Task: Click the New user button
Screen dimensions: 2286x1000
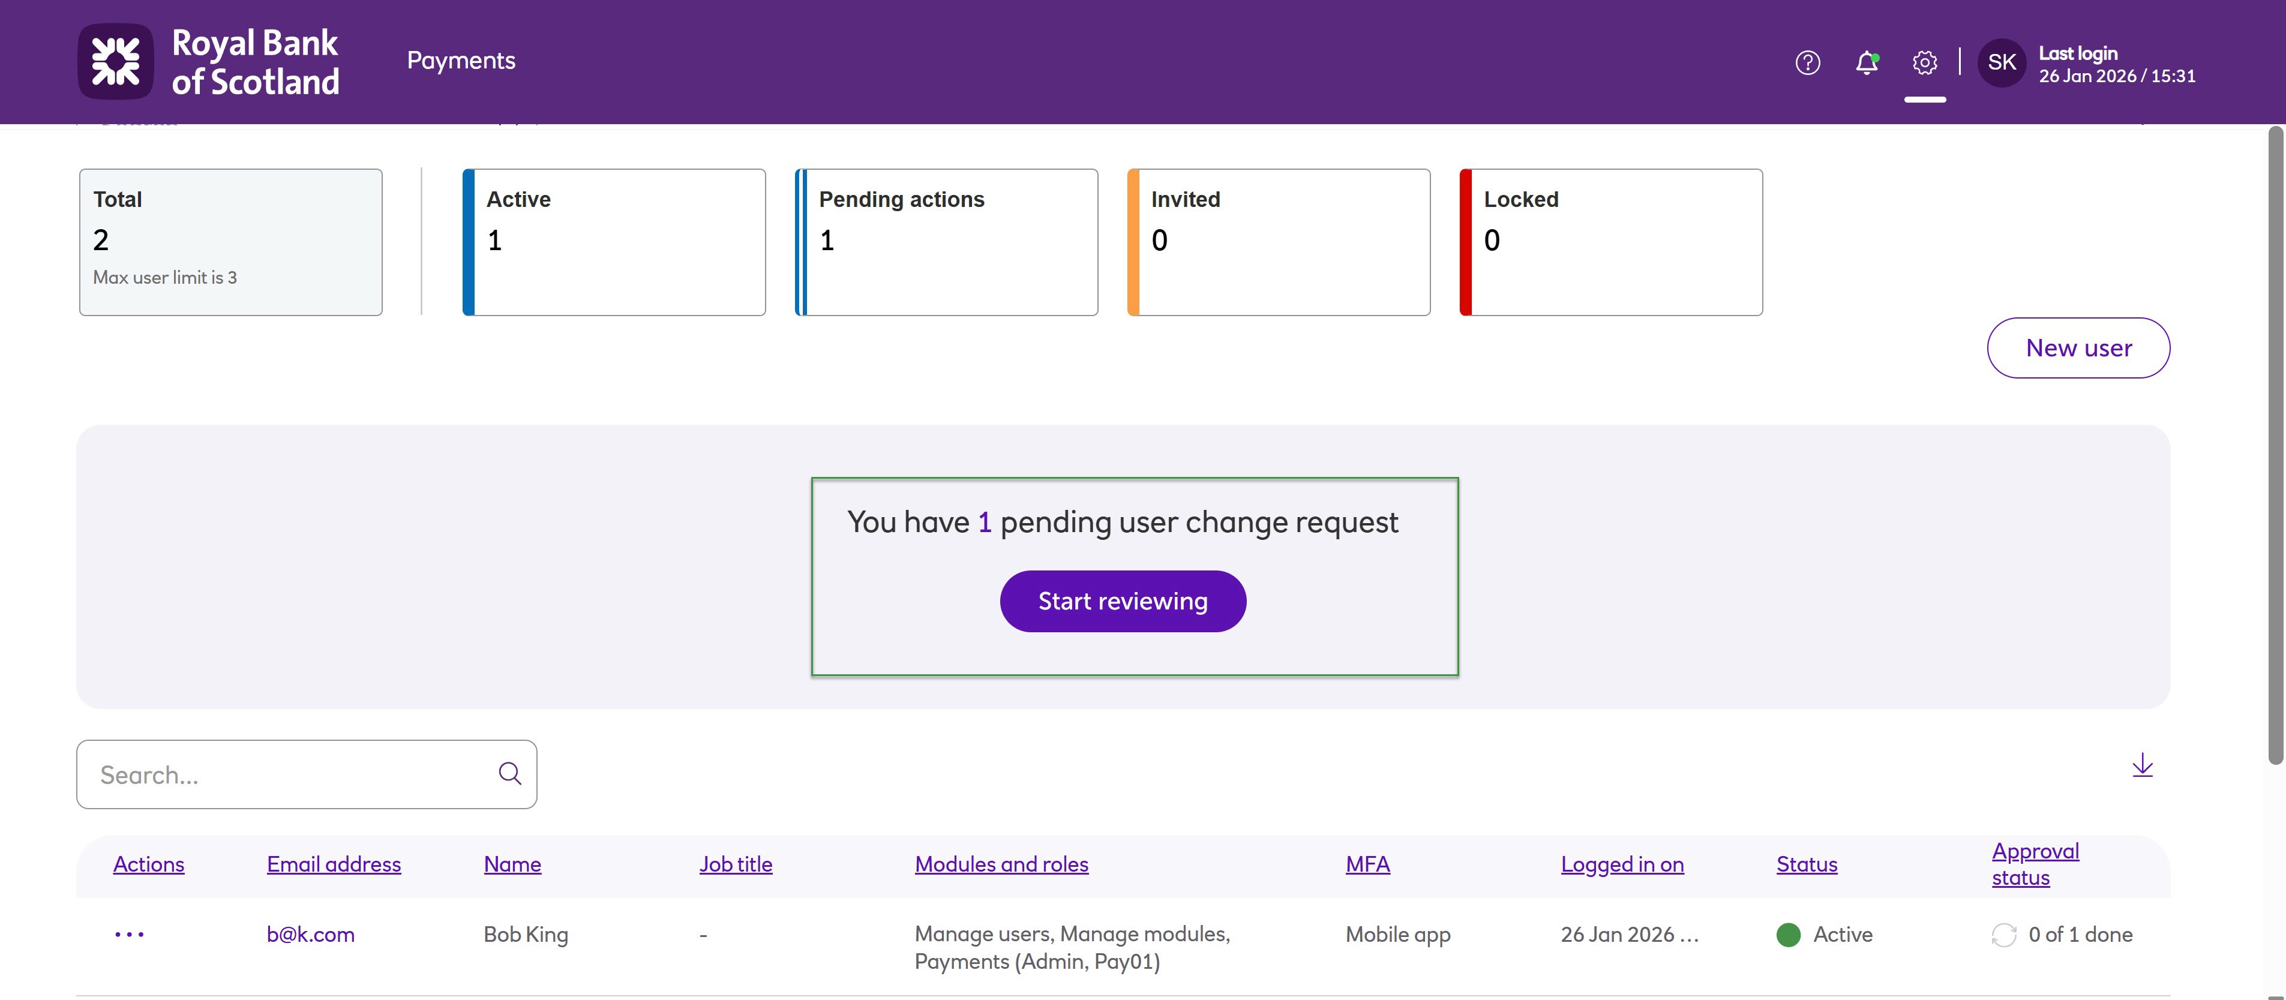Action: pyautogui.click(x=2077, y=348)
